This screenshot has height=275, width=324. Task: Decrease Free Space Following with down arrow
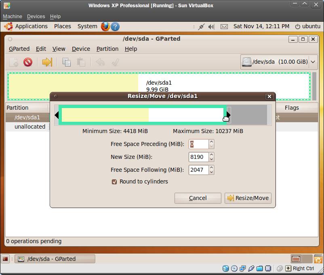tap(211, 172)
